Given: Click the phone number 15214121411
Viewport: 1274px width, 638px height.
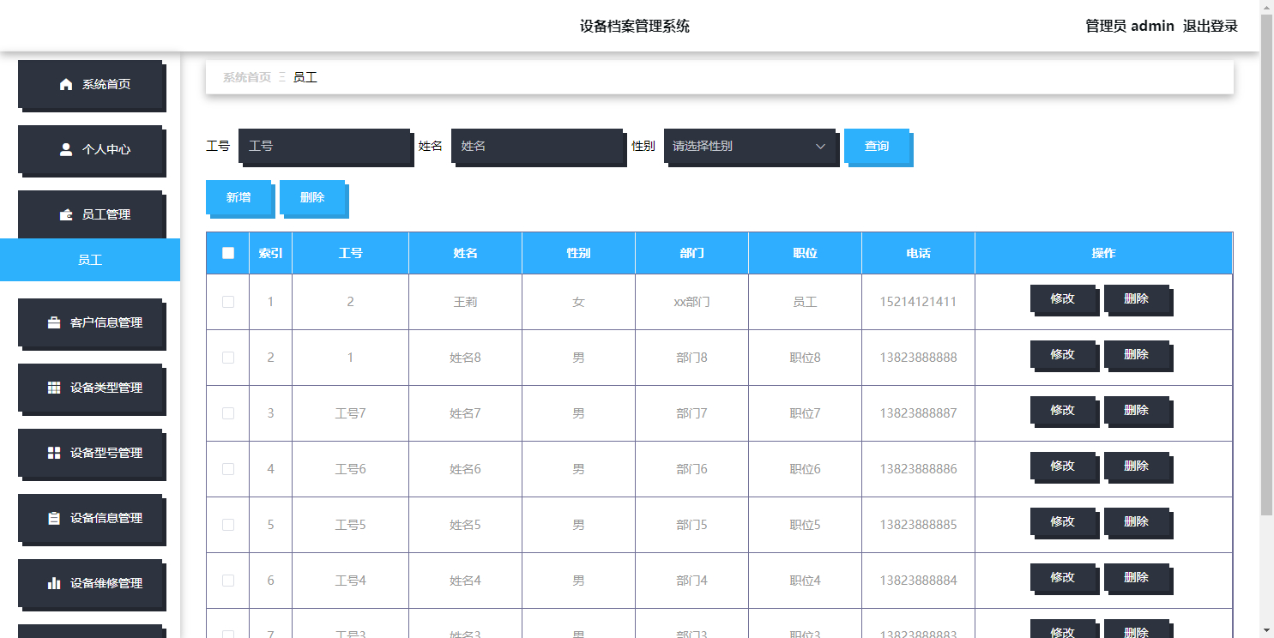Looking at the screenshot, I should 918,302.
